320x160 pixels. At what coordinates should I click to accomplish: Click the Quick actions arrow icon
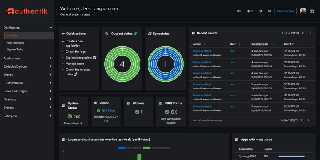63,34
